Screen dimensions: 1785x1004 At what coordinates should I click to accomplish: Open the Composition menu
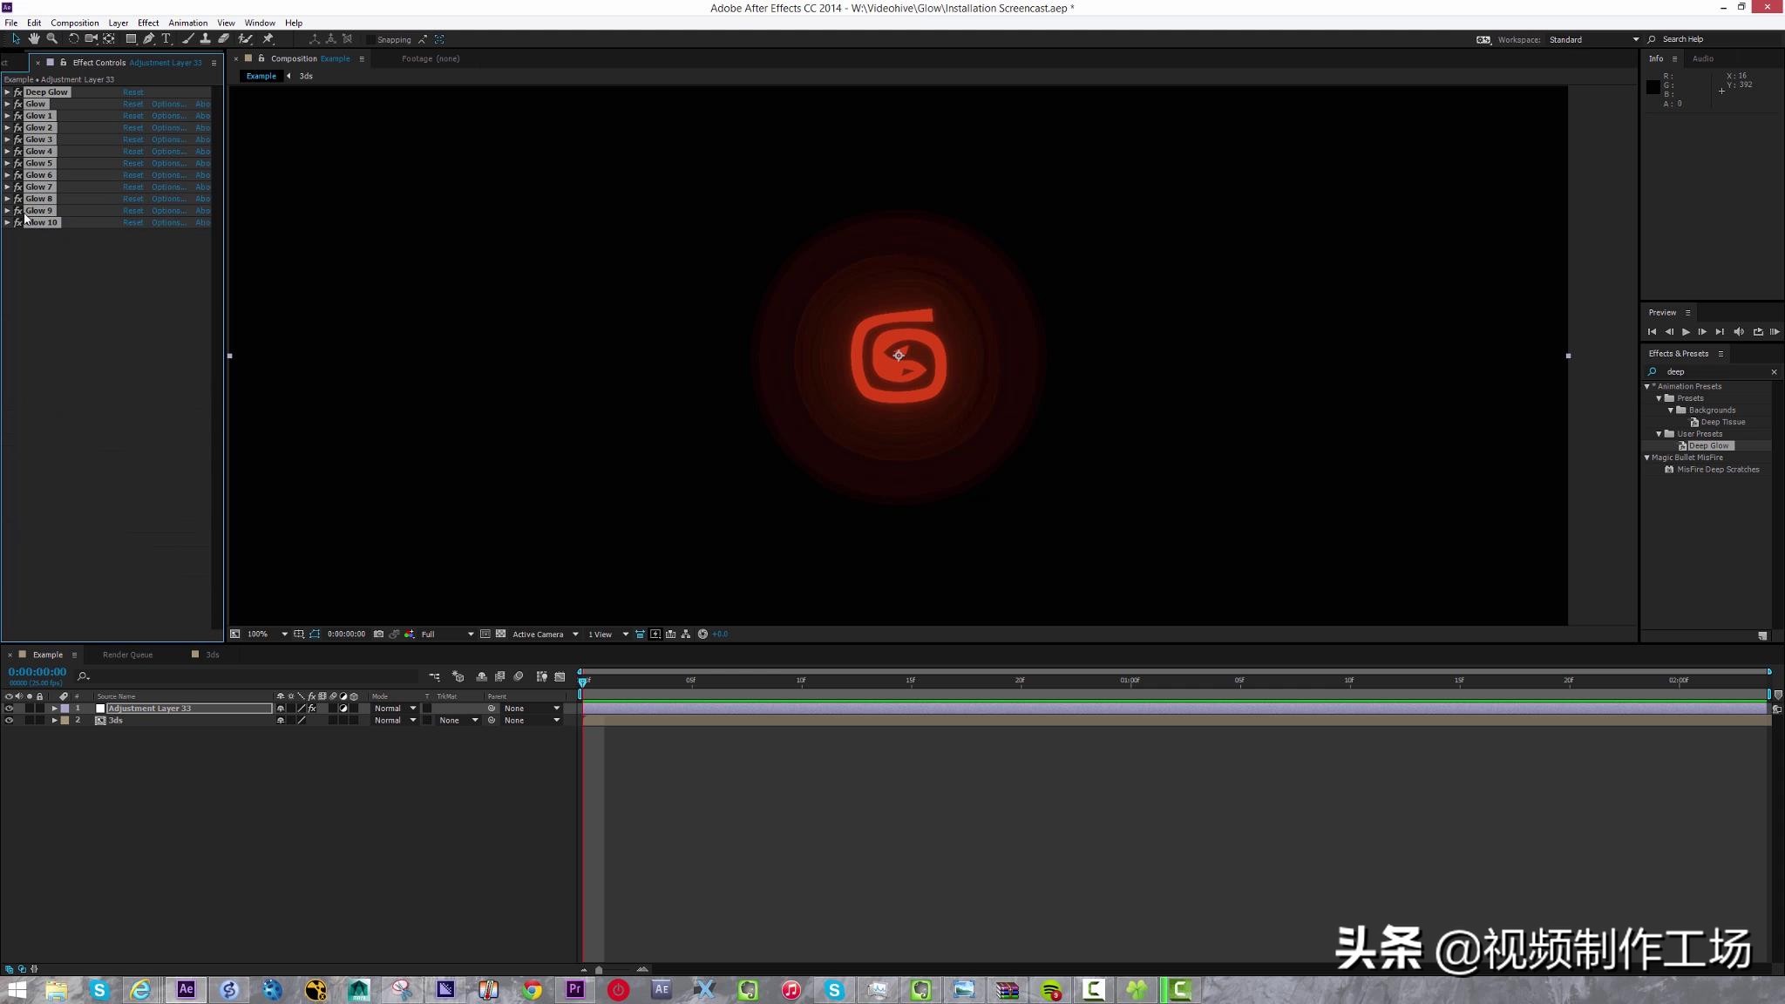click(x=75, y=23)
